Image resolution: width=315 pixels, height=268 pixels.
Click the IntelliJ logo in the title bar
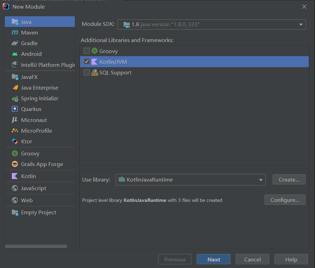(x=6, y=7)
